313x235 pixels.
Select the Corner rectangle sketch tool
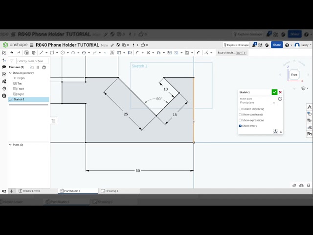(x=52, y=52)
